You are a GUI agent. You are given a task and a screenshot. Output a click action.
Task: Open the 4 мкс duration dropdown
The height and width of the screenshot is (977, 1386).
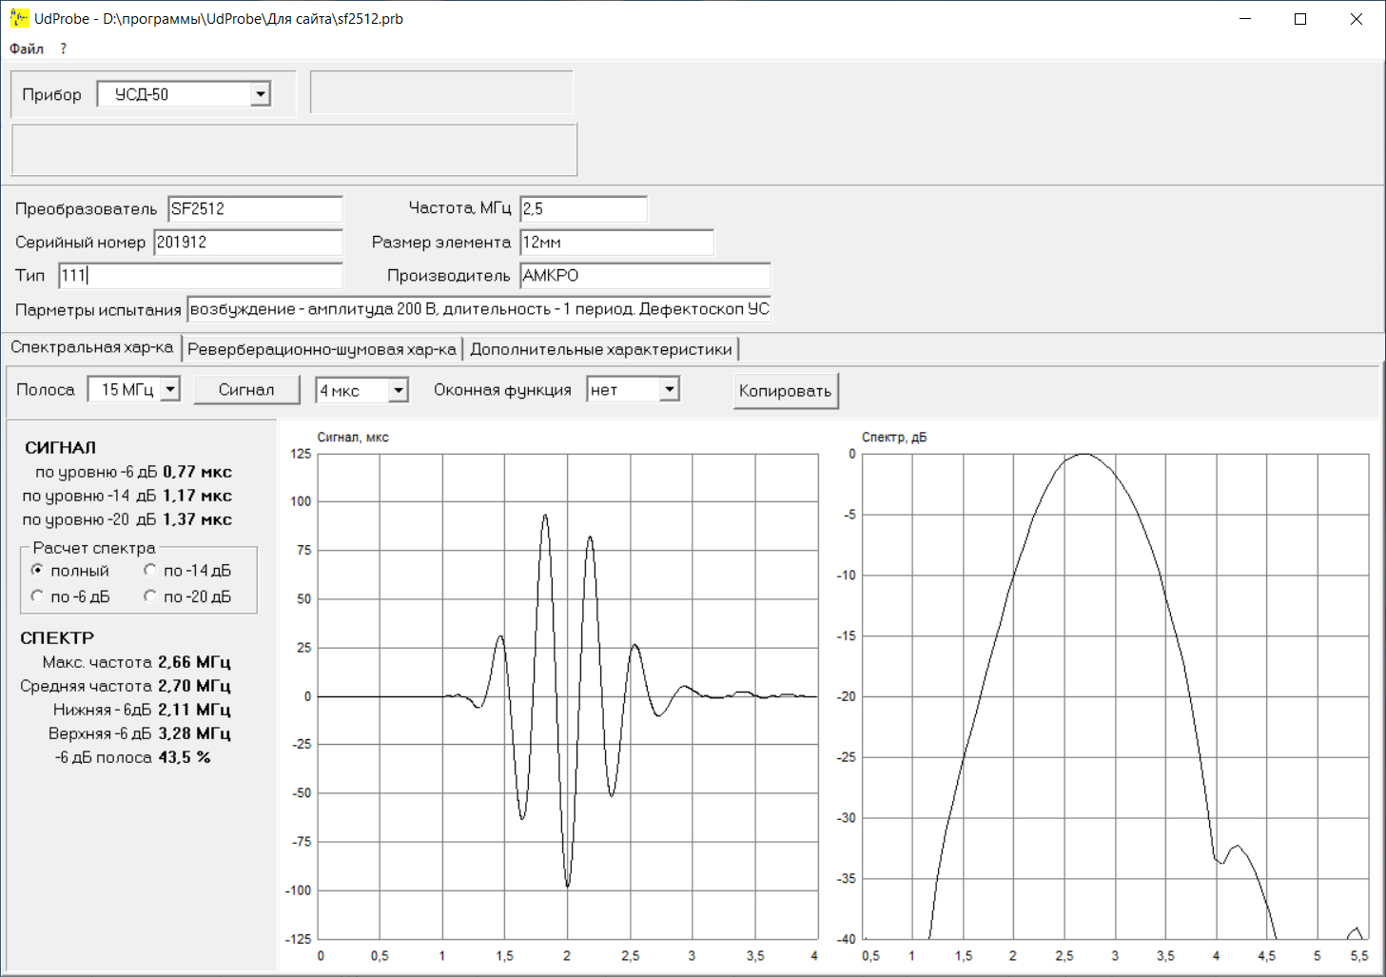399,390
